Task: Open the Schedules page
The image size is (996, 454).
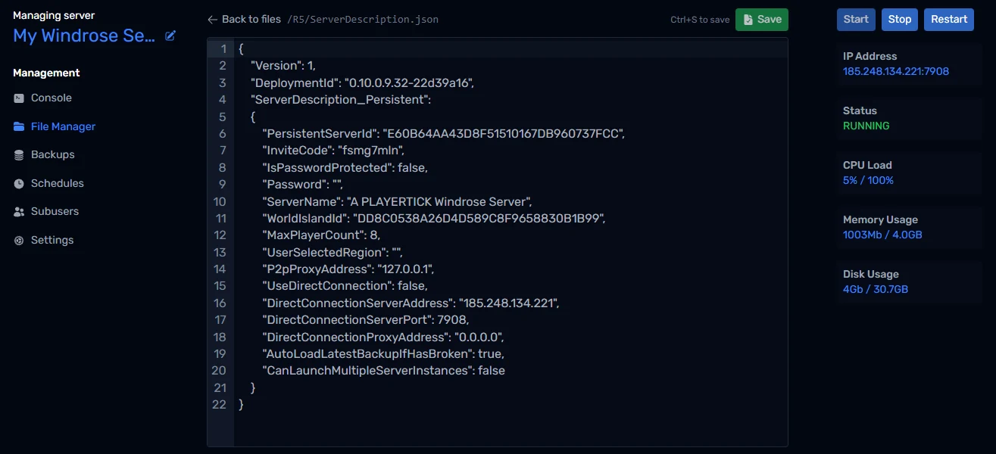Action: pyautogui.click(x=58, y=183)
